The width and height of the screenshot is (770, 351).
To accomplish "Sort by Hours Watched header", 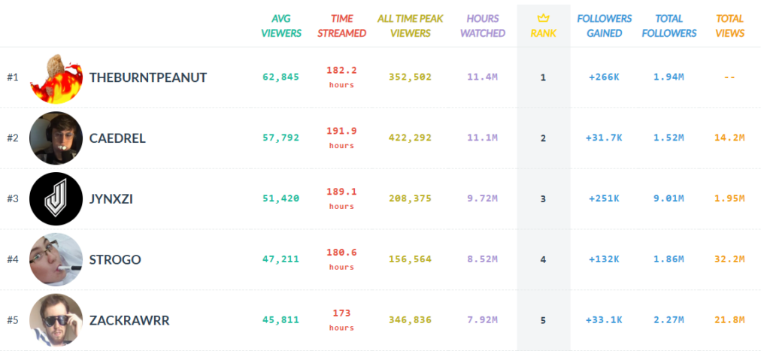I will tap(482, 26).
